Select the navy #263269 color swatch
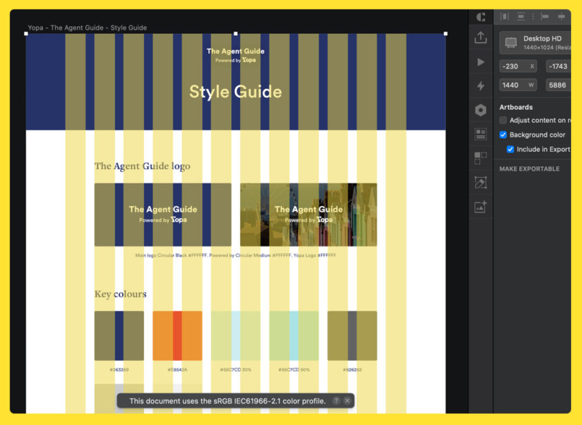 pyautogui.click(x=119, y=335)
